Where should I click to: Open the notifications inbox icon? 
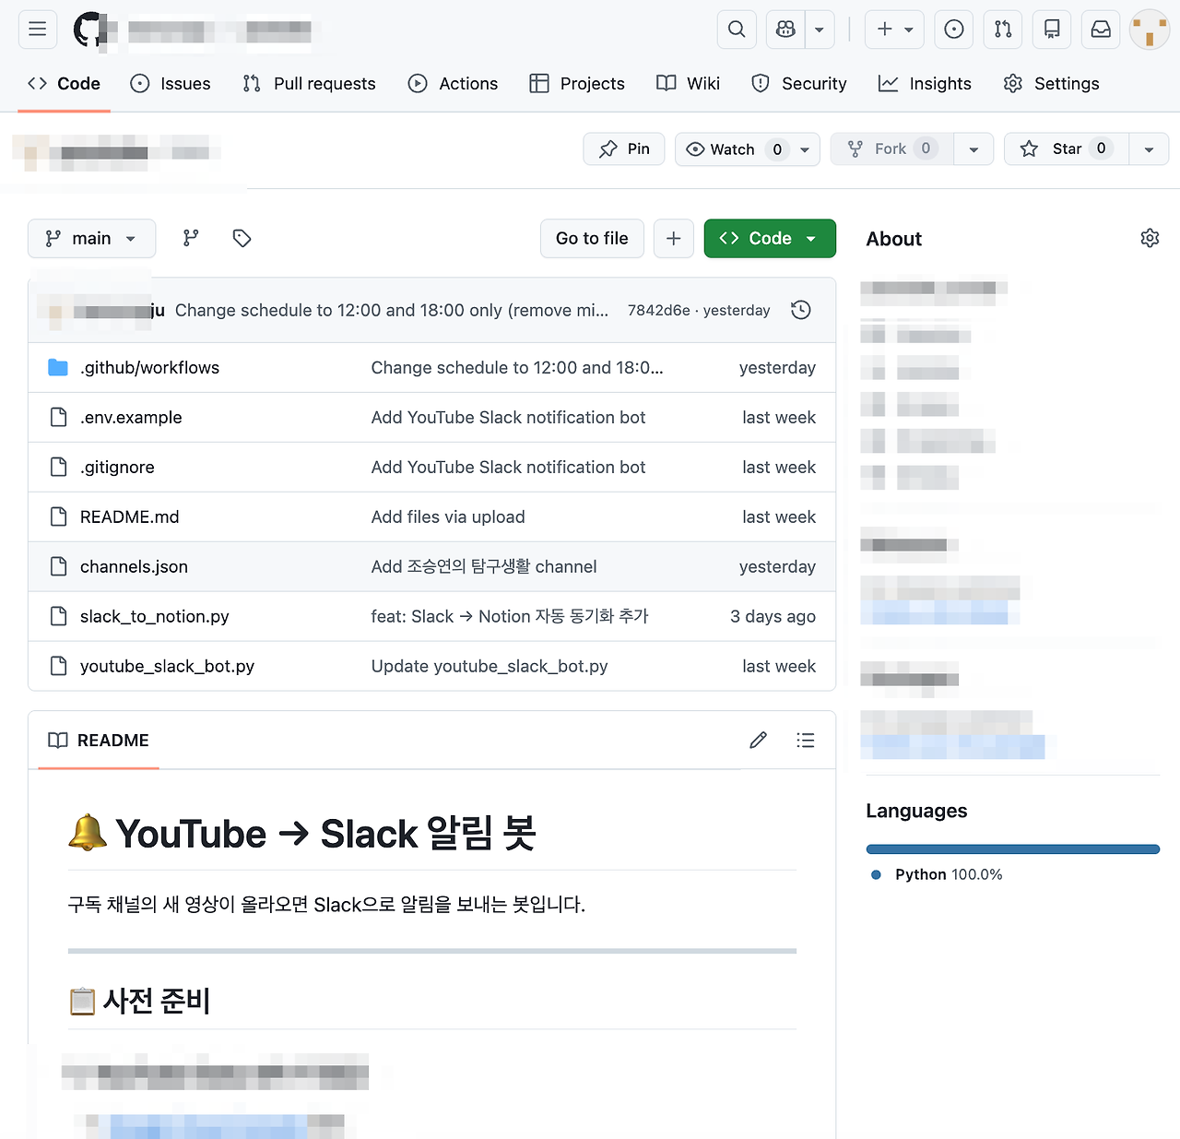[1101, 30]
